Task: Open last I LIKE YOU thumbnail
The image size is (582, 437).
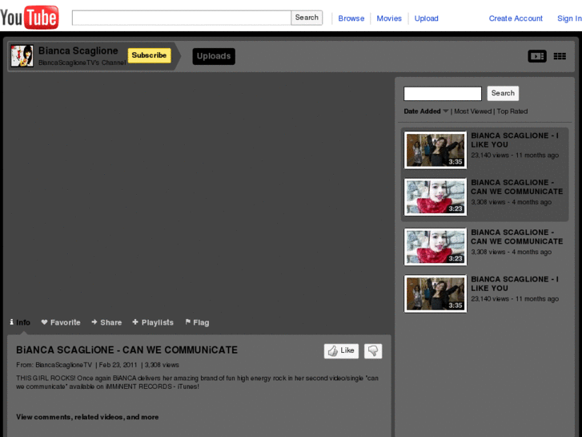Action: point(435,293)
